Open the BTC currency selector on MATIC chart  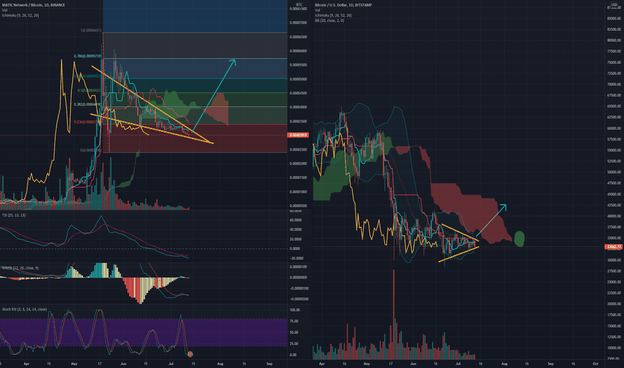coord(299,5)
